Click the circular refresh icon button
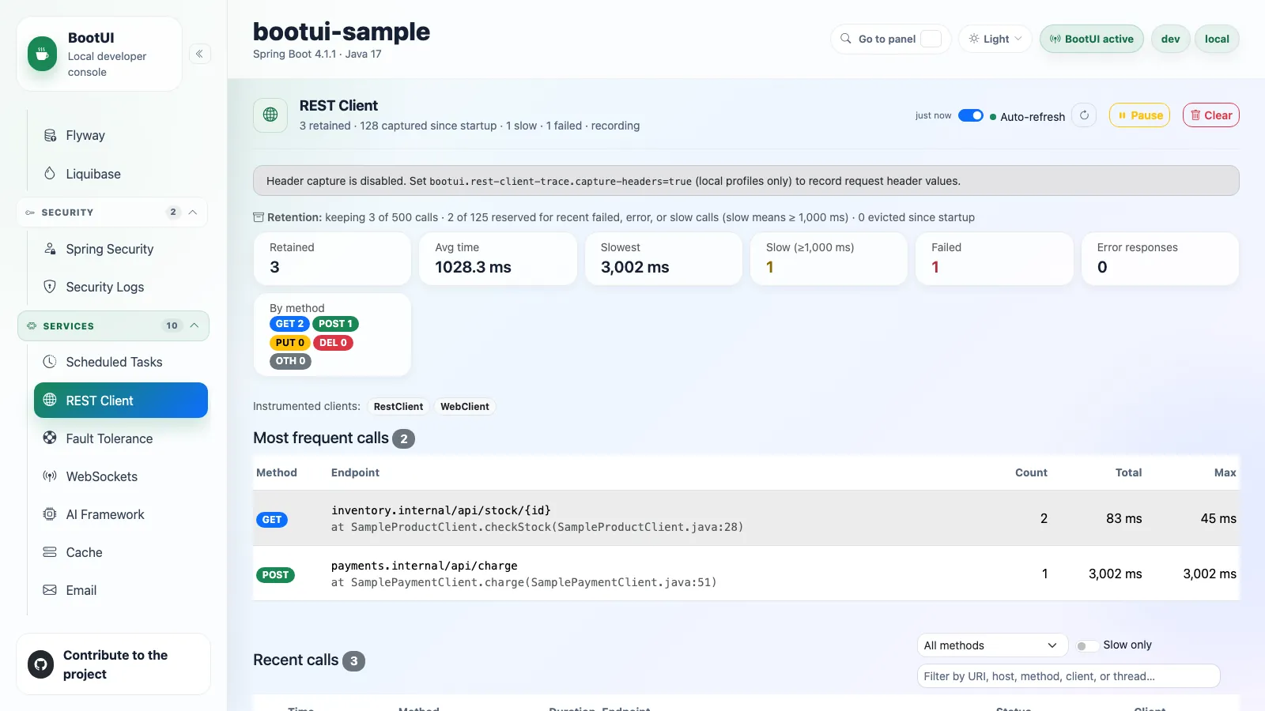 click(1084, 115)
